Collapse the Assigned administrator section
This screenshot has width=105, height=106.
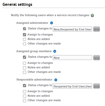coord(51,23)
